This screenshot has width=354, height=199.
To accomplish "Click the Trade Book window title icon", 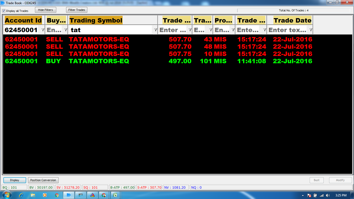I will [x=3, y=3].
